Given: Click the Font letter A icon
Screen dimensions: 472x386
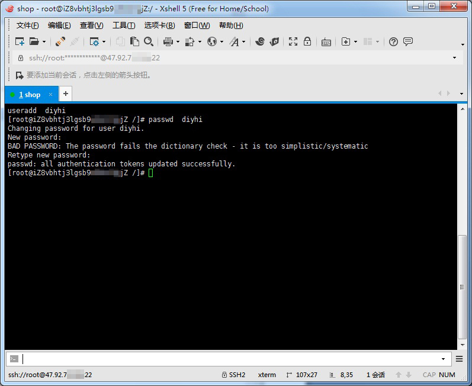Looking at the screenshot, I should (234, 41).
